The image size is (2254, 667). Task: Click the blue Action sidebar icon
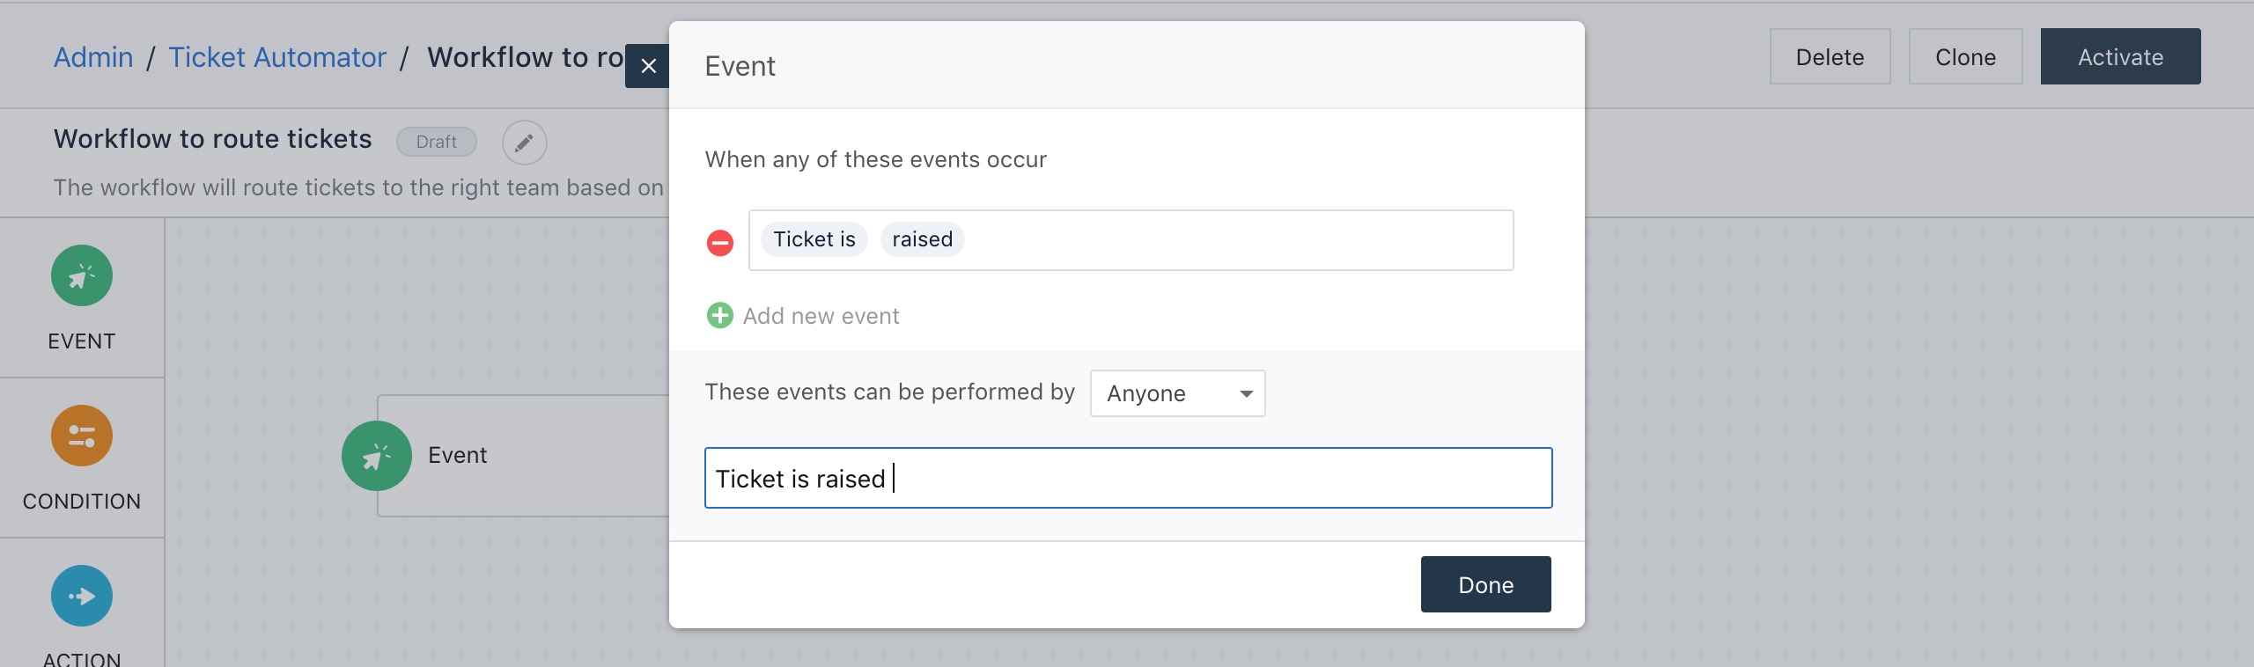click(x=81, y=596)
